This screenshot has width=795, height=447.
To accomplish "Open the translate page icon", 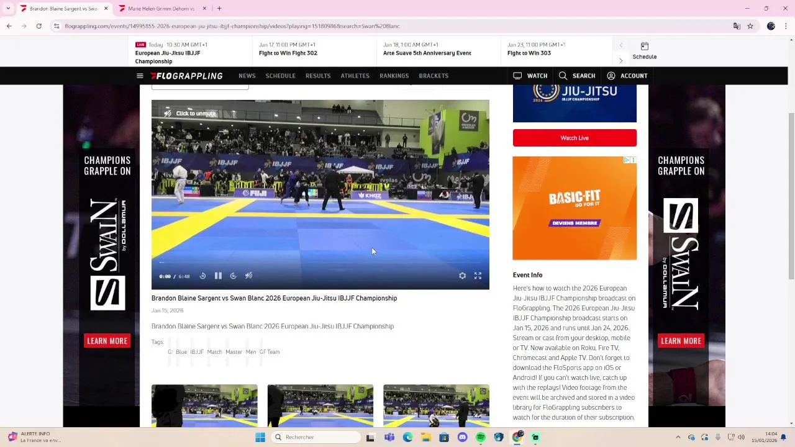I will [737, 26].
